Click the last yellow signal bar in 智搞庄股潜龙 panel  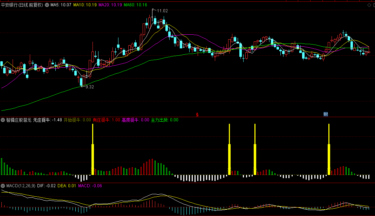click(329, 149)
